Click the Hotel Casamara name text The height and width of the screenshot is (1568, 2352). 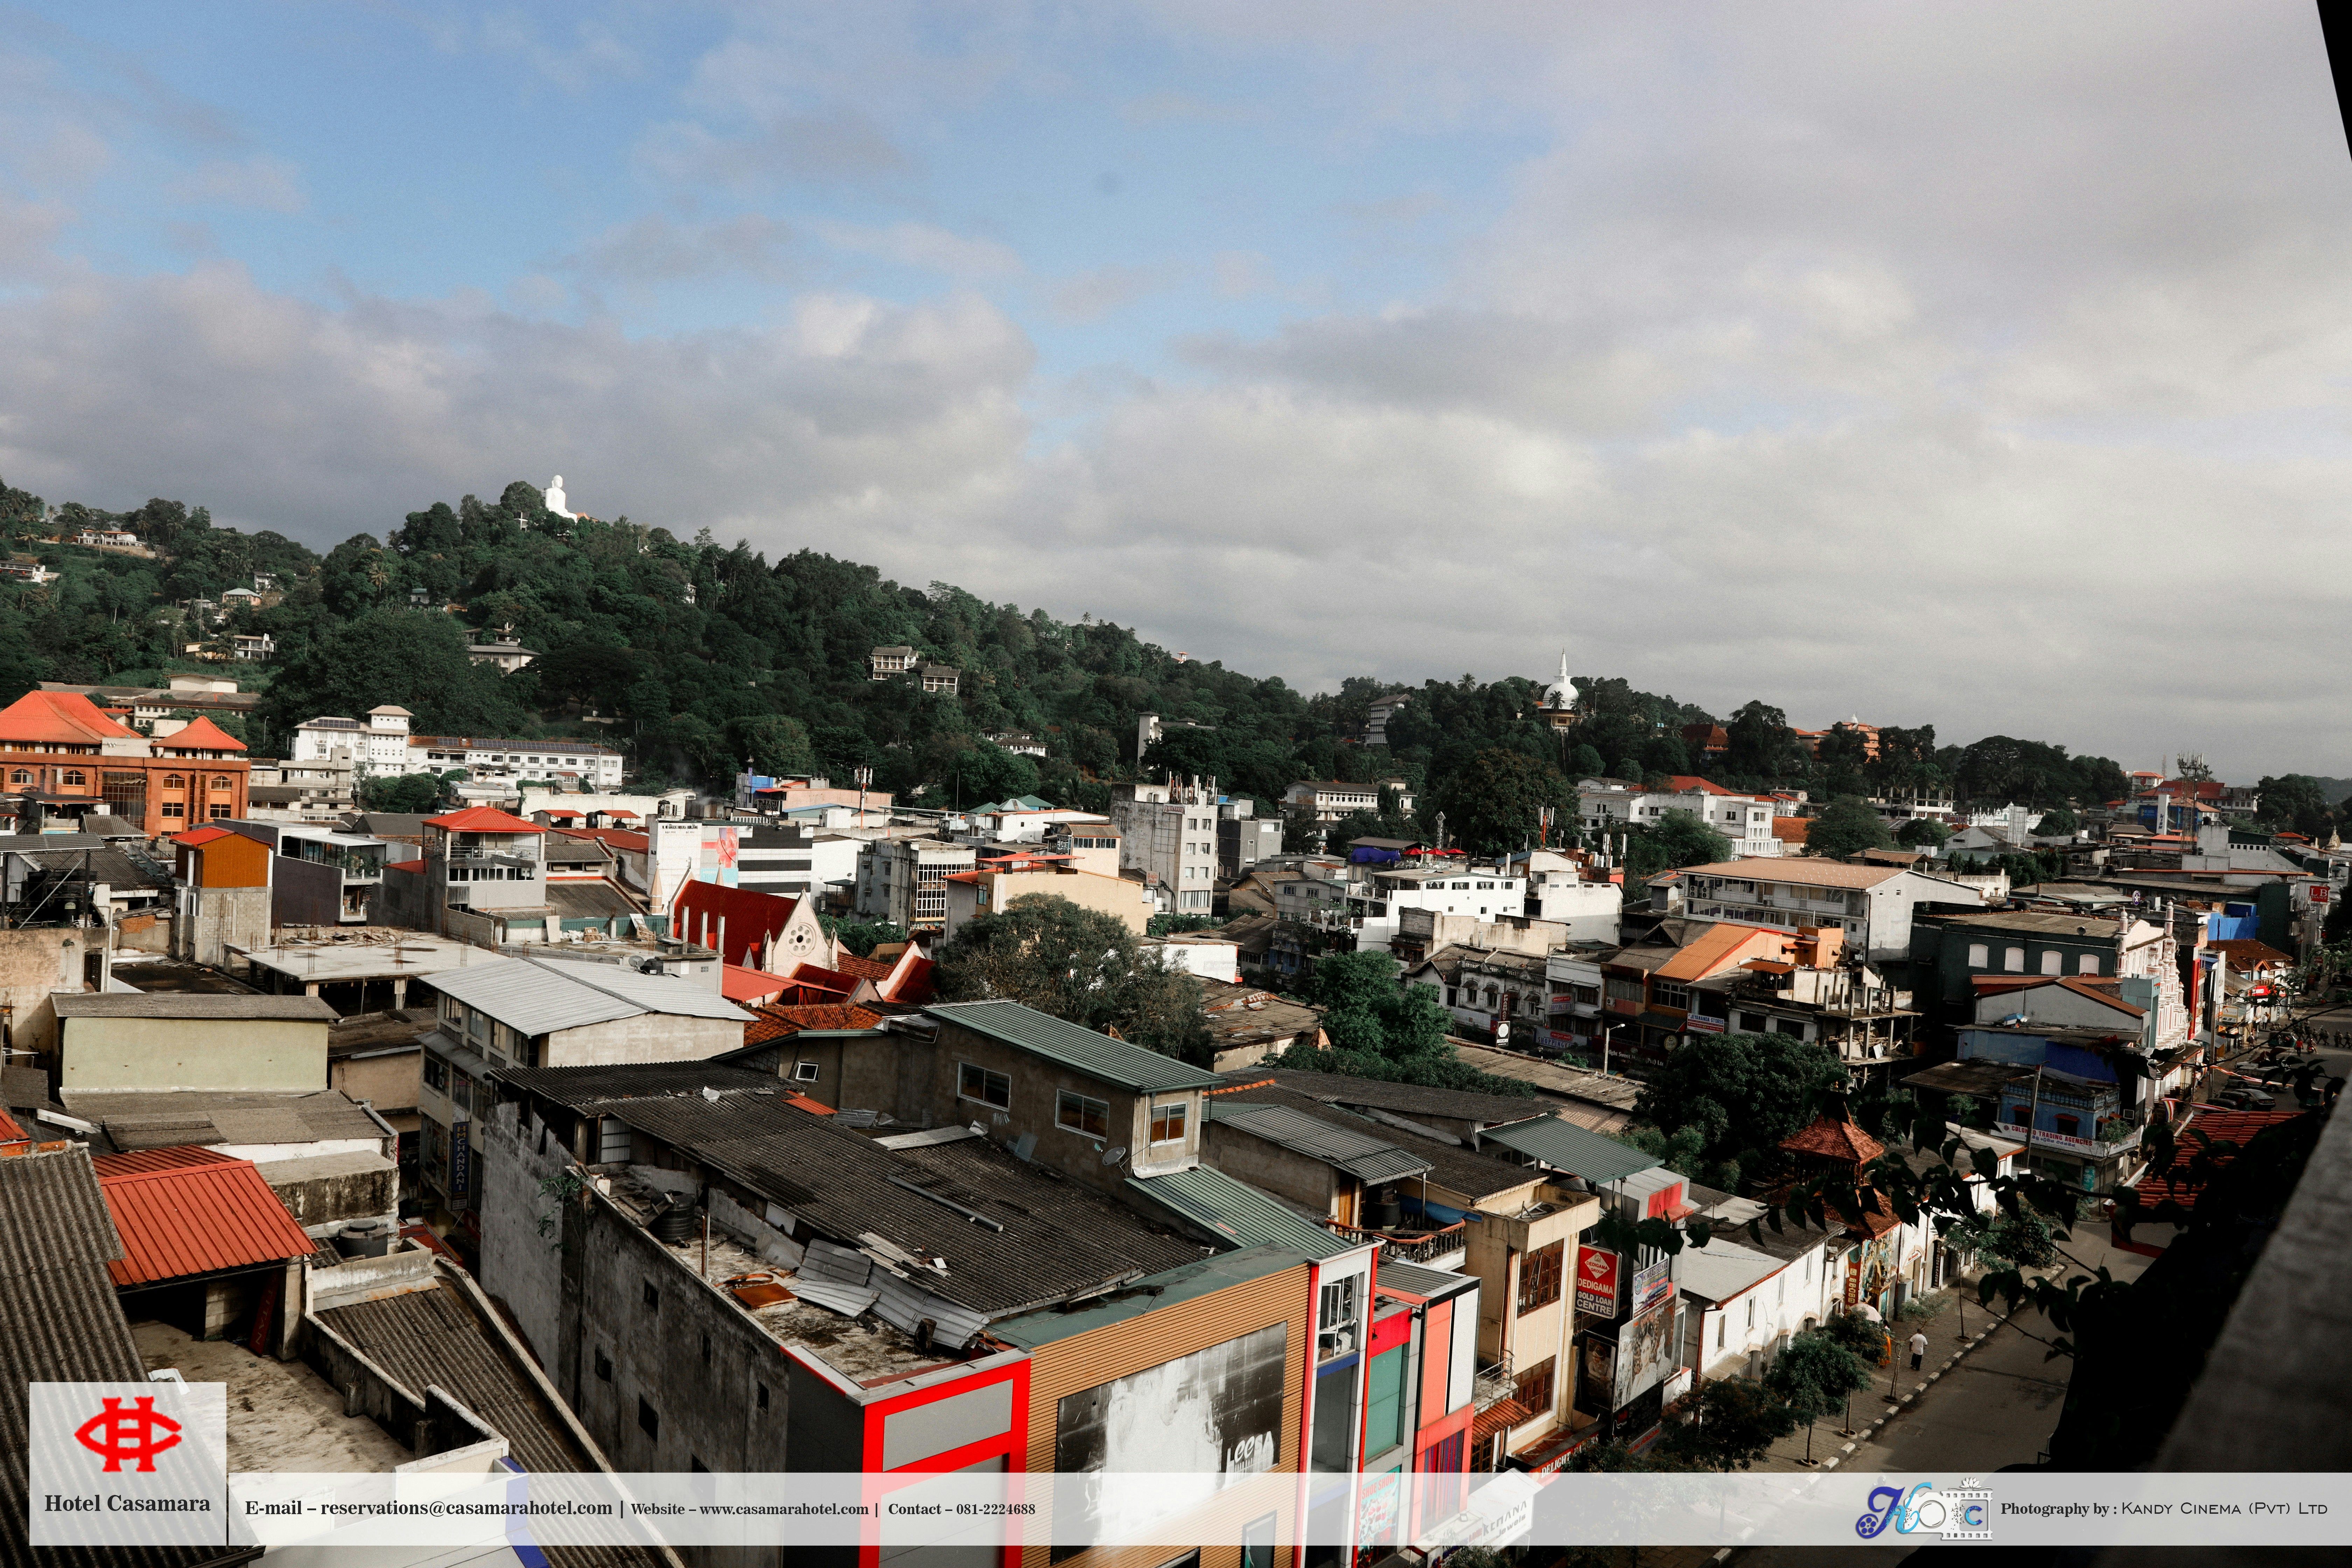point(127,1503)
